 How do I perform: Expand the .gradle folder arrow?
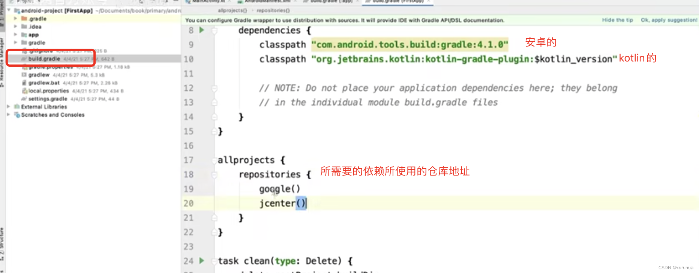(x=16, y=18)
